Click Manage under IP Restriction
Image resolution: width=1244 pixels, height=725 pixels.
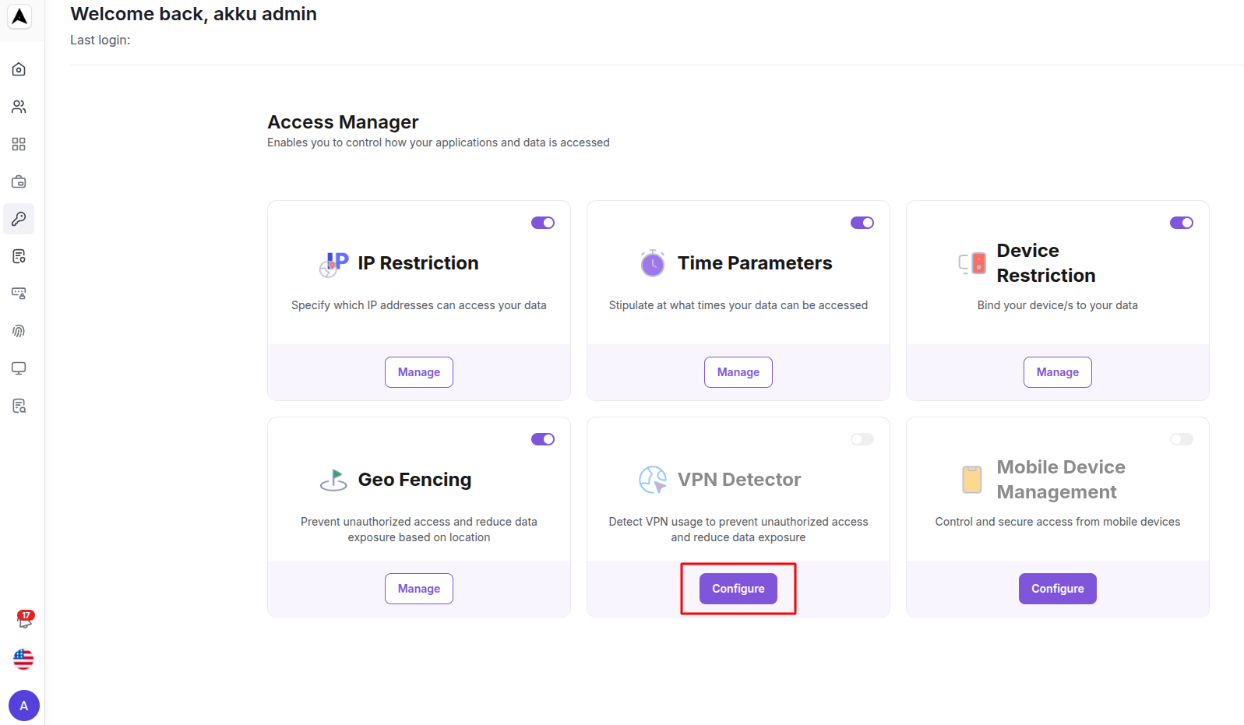click(x=419, y=372)
